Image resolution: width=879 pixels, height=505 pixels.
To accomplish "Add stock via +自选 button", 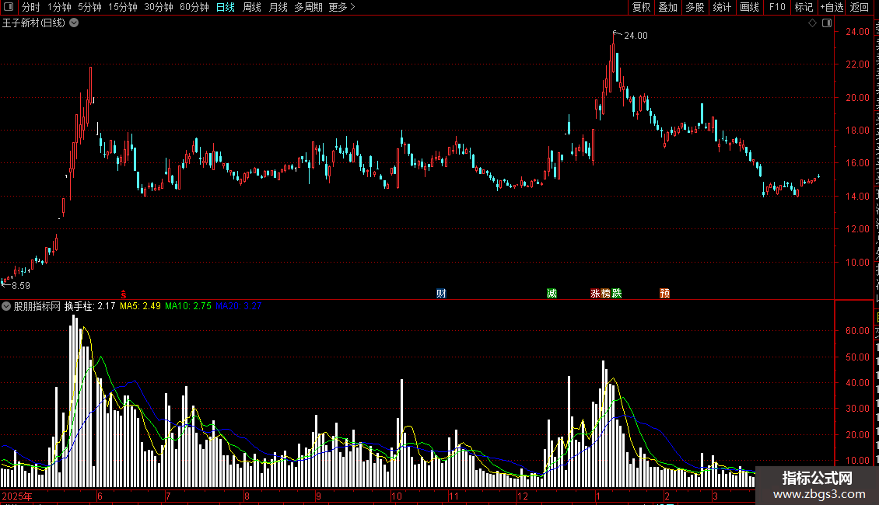I will [x=832, y=7].
